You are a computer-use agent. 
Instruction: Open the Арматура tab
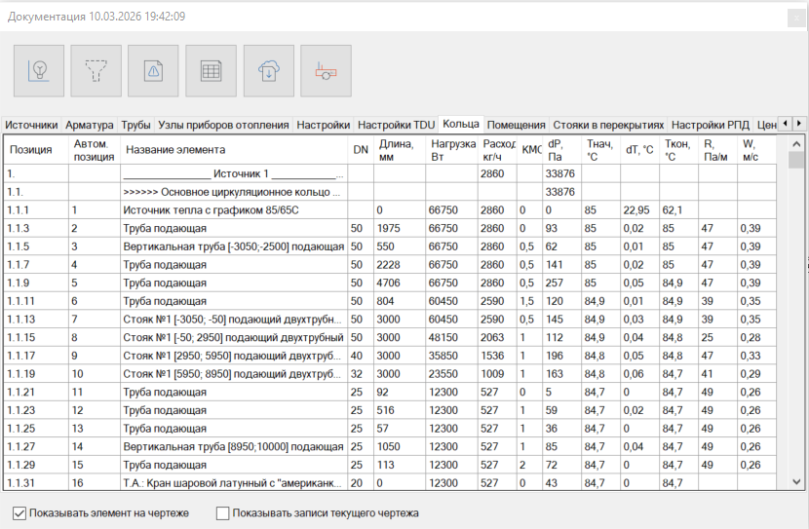(90, 126)
